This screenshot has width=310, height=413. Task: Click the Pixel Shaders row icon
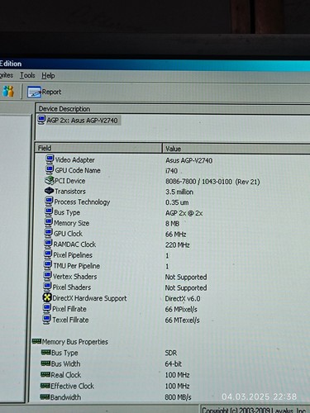(47, 287)
